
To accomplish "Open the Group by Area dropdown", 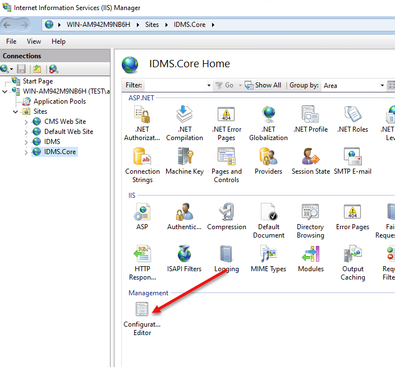I will click(382, 86).
